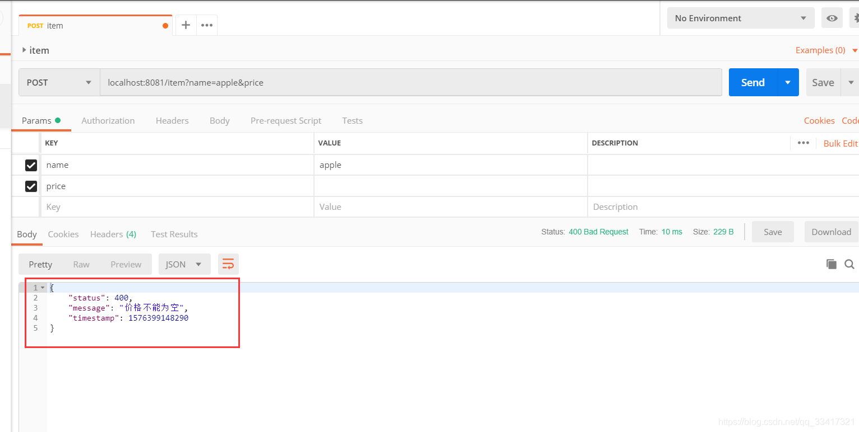Switch to the Authorization tab
The height and width of the screenshot is (432, 859).
[x=108, y=120]
